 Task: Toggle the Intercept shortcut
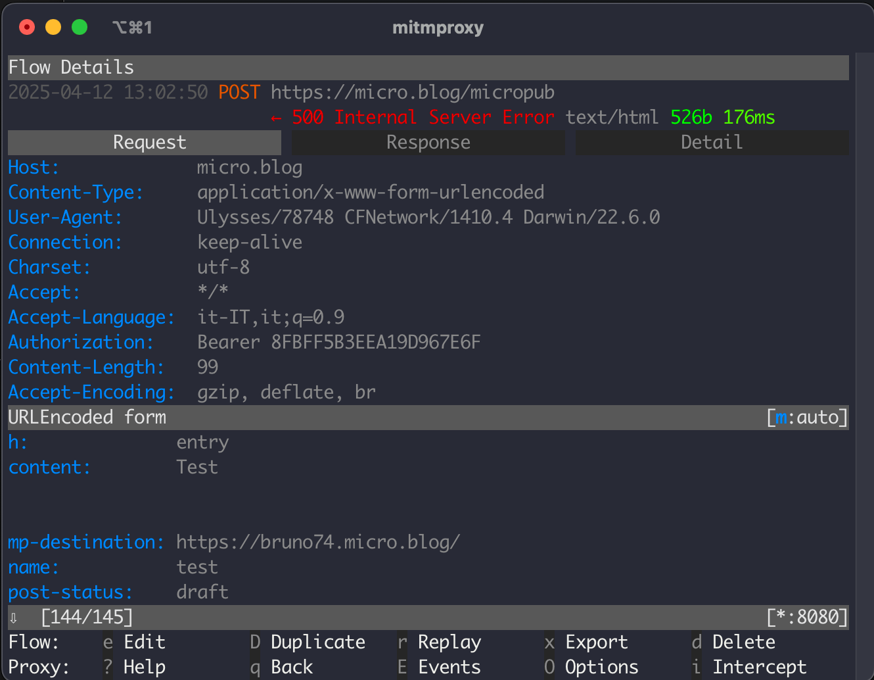pyautogui.click(x=749, y=667)
